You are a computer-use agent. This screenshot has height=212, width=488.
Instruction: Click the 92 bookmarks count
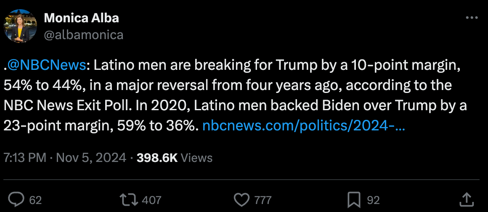(373, 200)
